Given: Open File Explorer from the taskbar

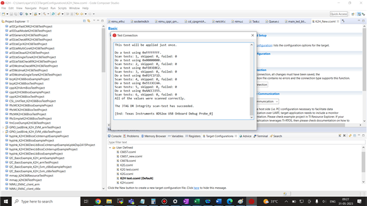Looking at the screenshot, I should click(109, 201).
